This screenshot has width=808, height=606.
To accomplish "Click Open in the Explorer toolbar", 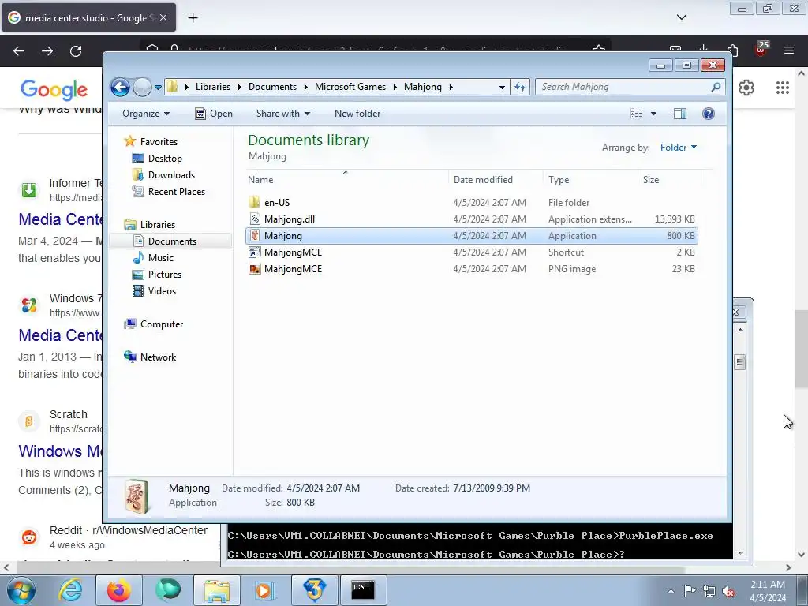I will click(214, 114).
